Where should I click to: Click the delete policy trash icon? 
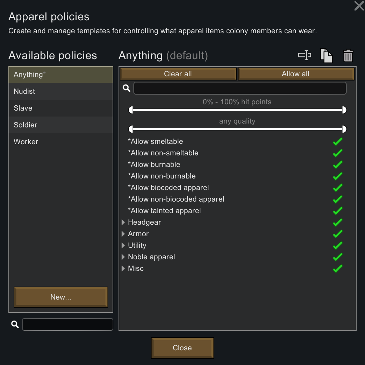tap(348, 56)
